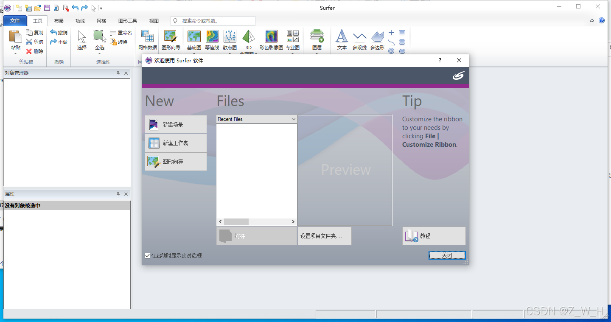Click the welcome dialog help question mark

click(440, 61)
